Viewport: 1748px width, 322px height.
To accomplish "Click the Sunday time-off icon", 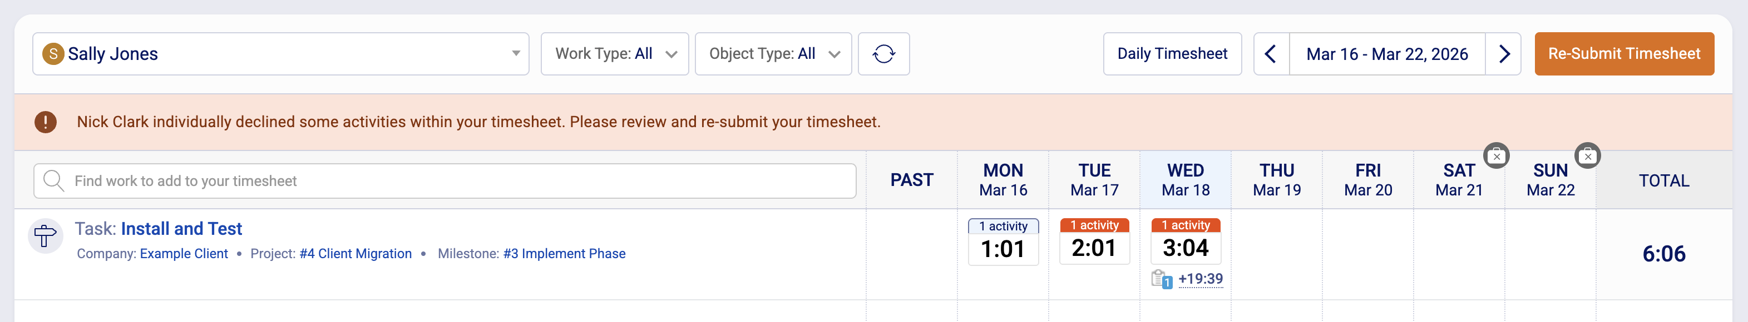I will click(x=1587, y=156).
